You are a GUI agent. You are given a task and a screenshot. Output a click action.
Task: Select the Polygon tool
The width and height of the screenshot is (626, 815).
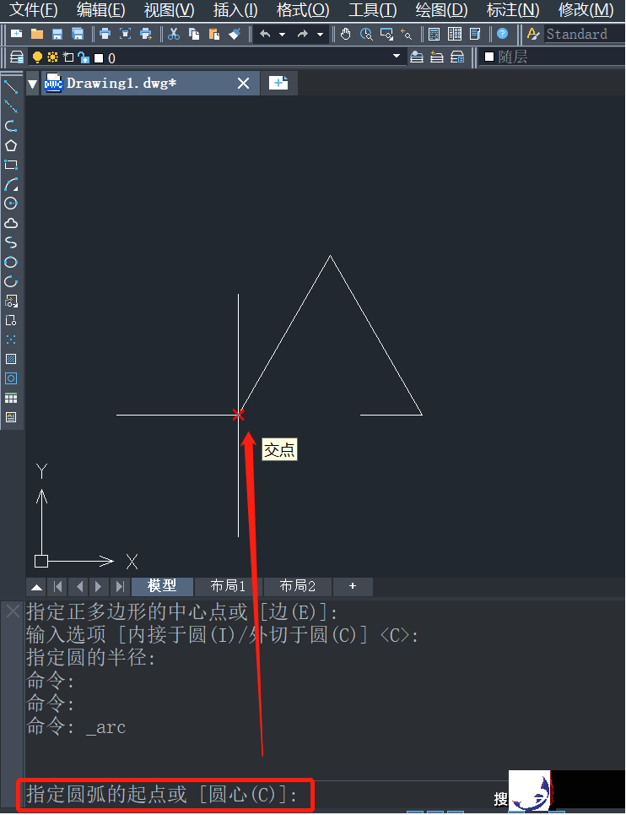click(x=11, y=145)
